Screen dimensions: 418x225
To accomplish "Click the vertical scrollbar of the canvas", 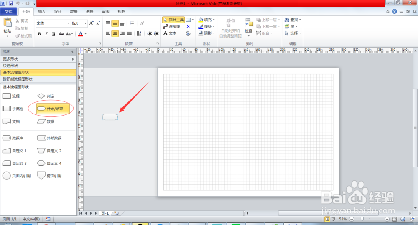I will click(415, 128).
